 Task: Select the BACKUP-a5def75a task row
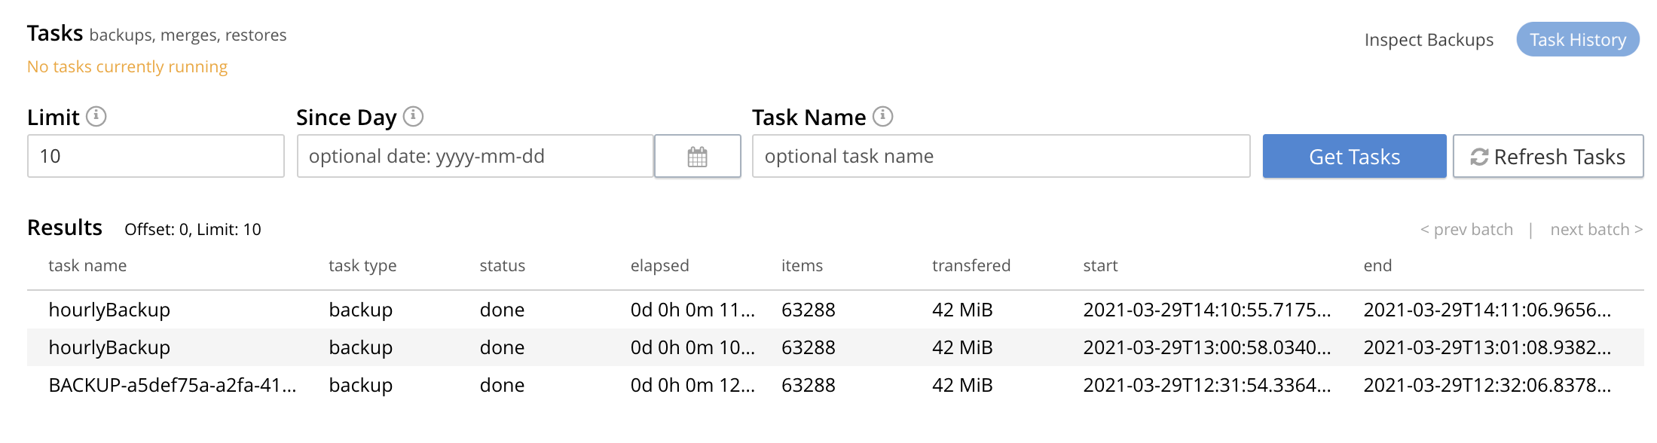(x=172, y=385)
